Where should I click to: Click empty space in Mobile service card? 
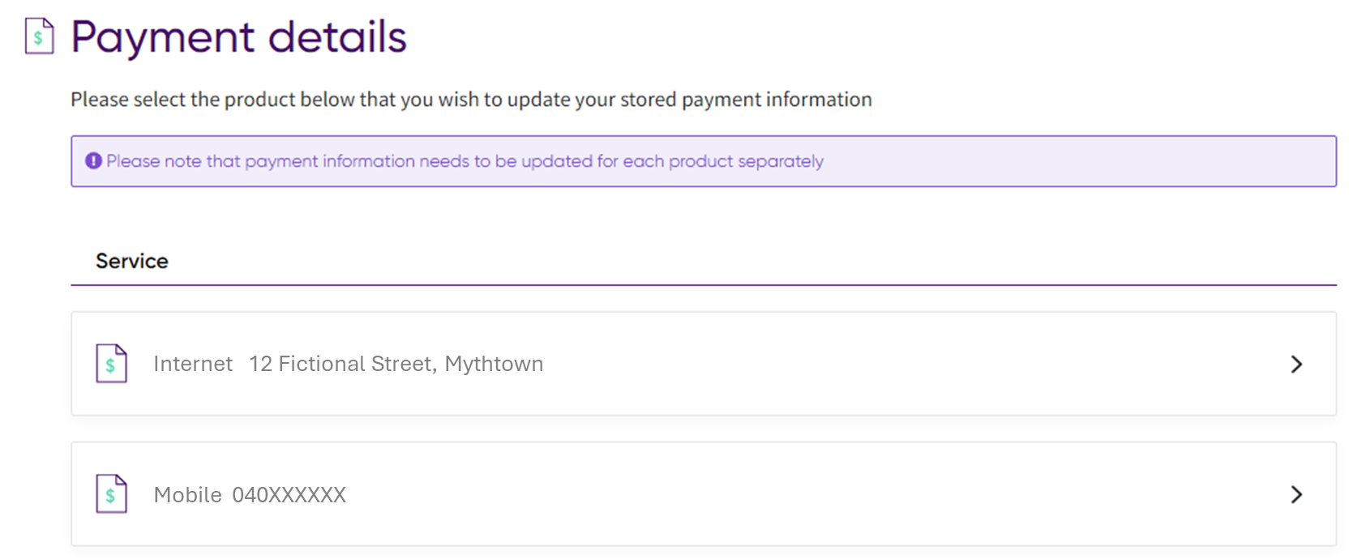(x=811, y=495)
